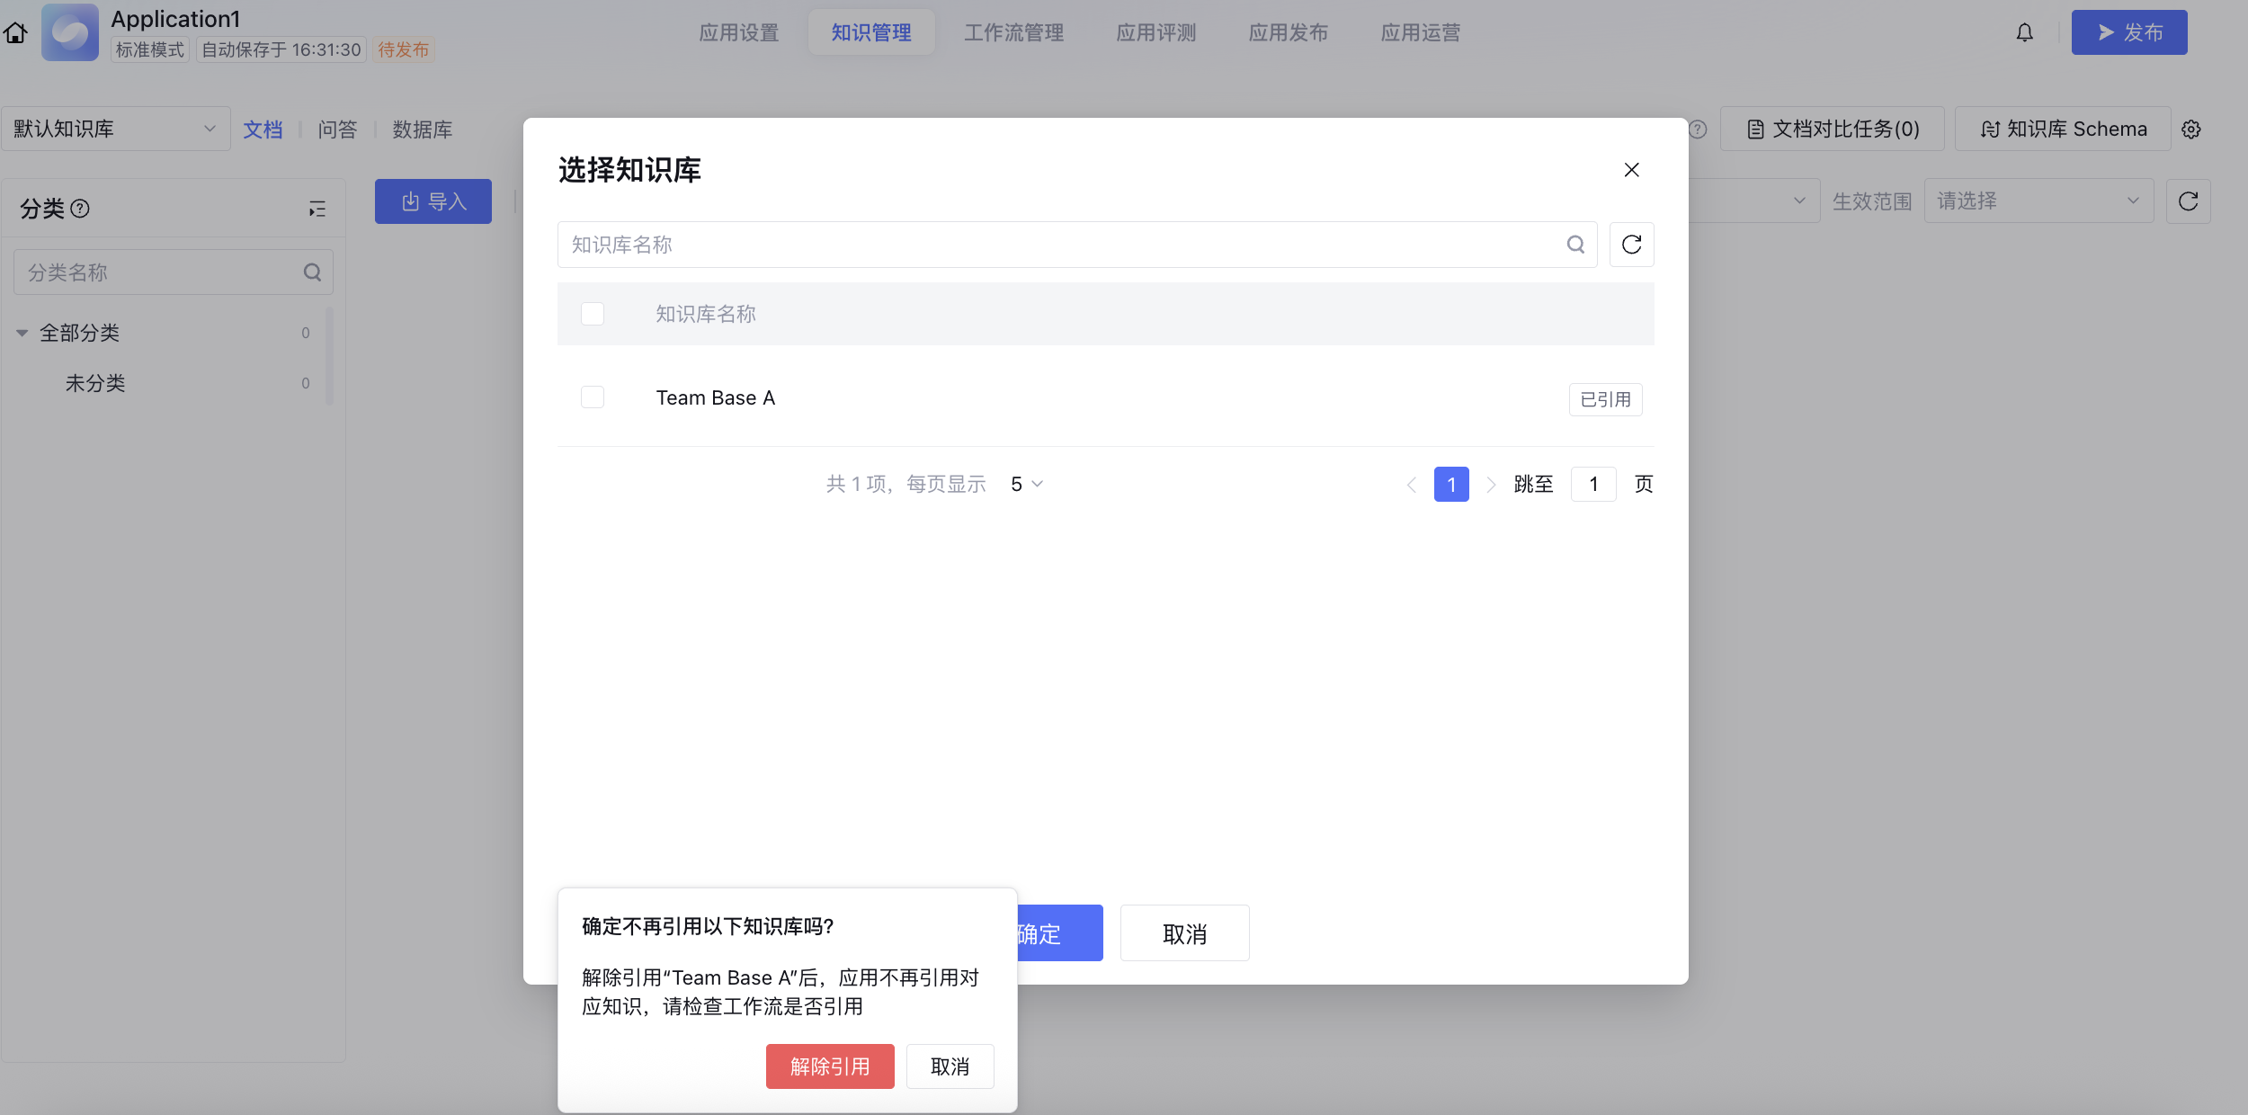Switch to the 问答 tab
This screenshot has height=1115, width=2248.
tap(337, 129)
